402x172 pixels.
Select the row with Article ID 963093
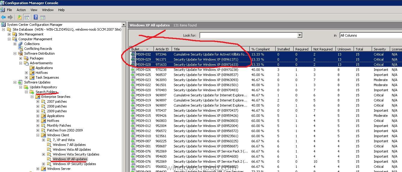pos(266,80)
